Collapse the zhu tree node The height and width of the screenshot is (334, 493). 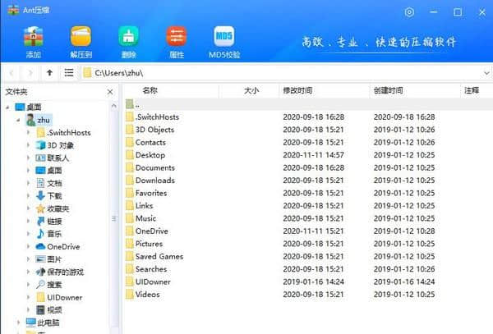[x=18, y=121]
